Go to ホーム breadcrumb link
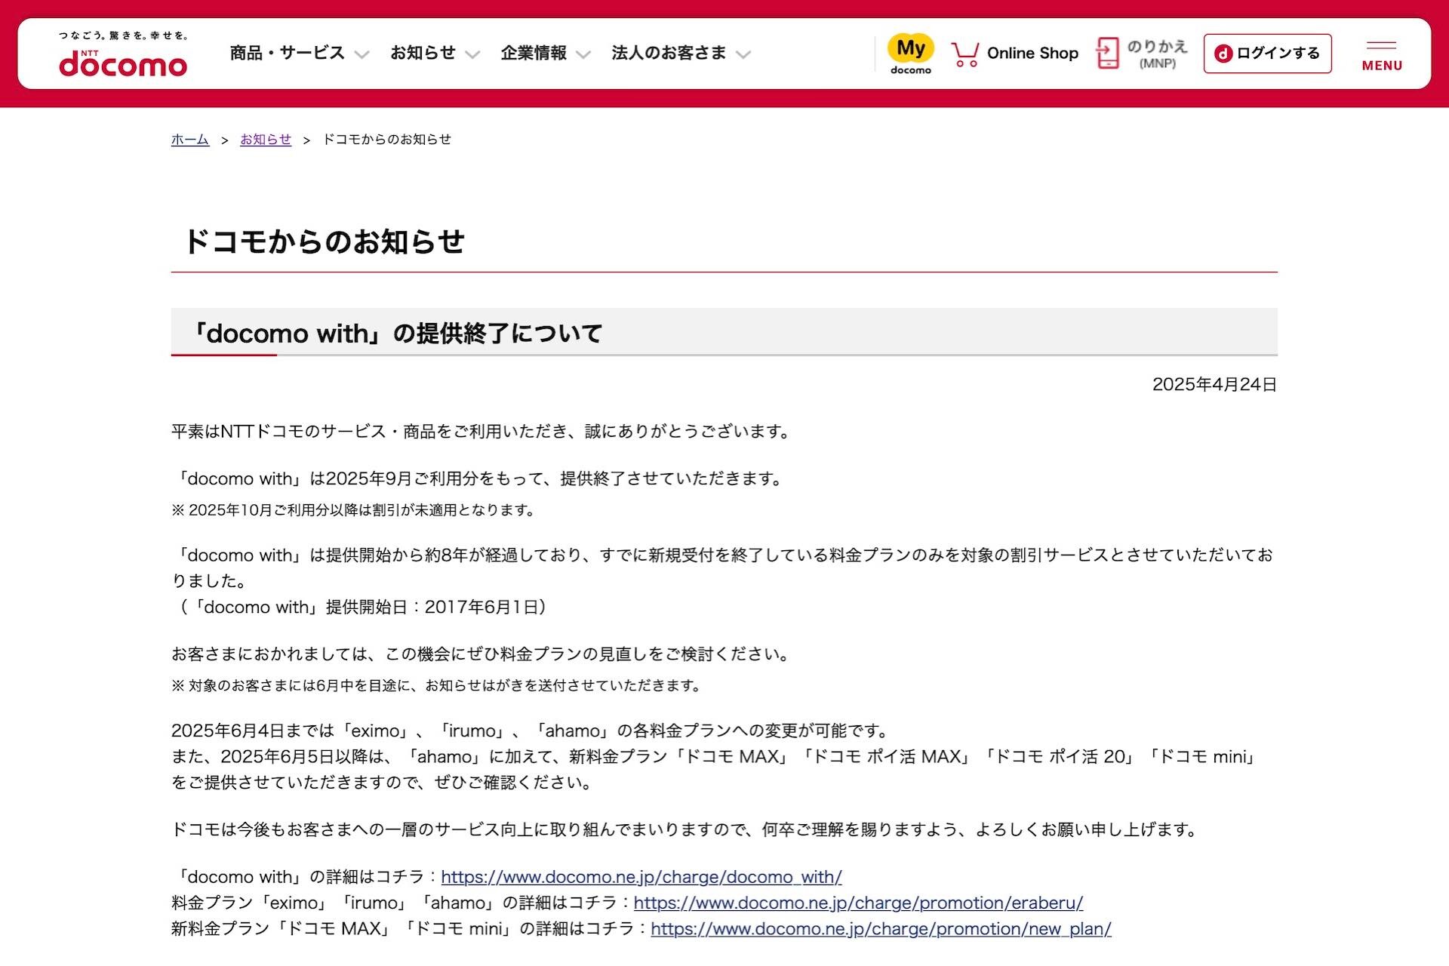The width and height of the screenshot is (1449, 966). click(x=189, y=140)
